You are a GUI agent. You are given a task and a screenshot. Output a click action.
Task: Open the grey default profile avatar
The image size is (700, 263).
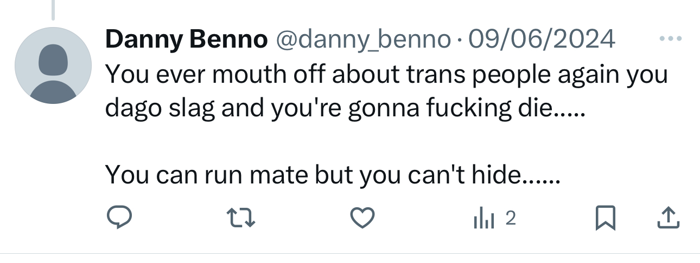click(x=53, y=65)
